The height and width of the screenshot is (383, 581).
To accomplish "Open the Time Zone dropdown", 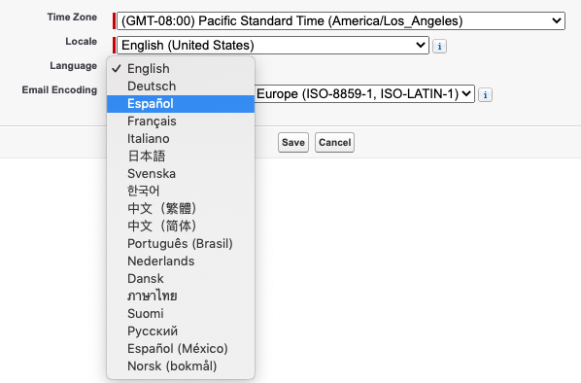I will click(341, 20).
